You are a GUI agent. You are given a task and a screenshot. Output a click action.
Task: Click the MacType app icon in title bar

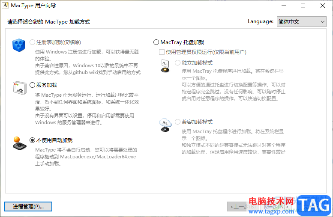[5, 5]
